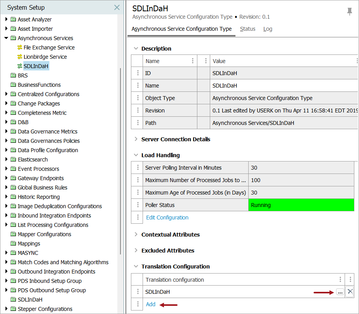The image size is (359, 314).
Task: Expand the Server Connection Details section
Action: pyautogui.click(x=136, y=139)
